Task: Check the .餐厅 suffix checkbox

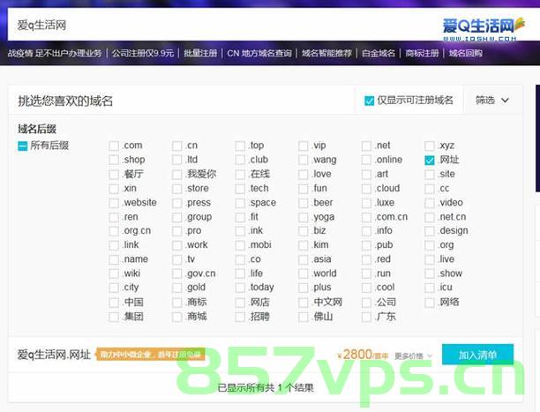Action: tap(114, 175)
